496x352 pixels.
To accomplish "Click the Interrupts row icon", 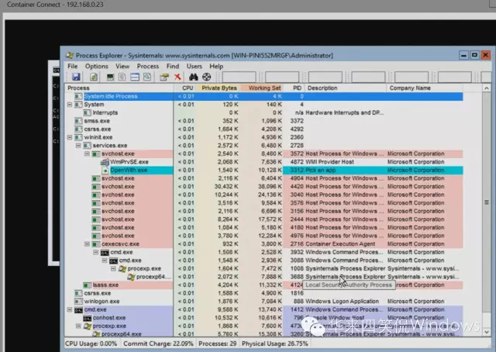I will coord(88,112).
